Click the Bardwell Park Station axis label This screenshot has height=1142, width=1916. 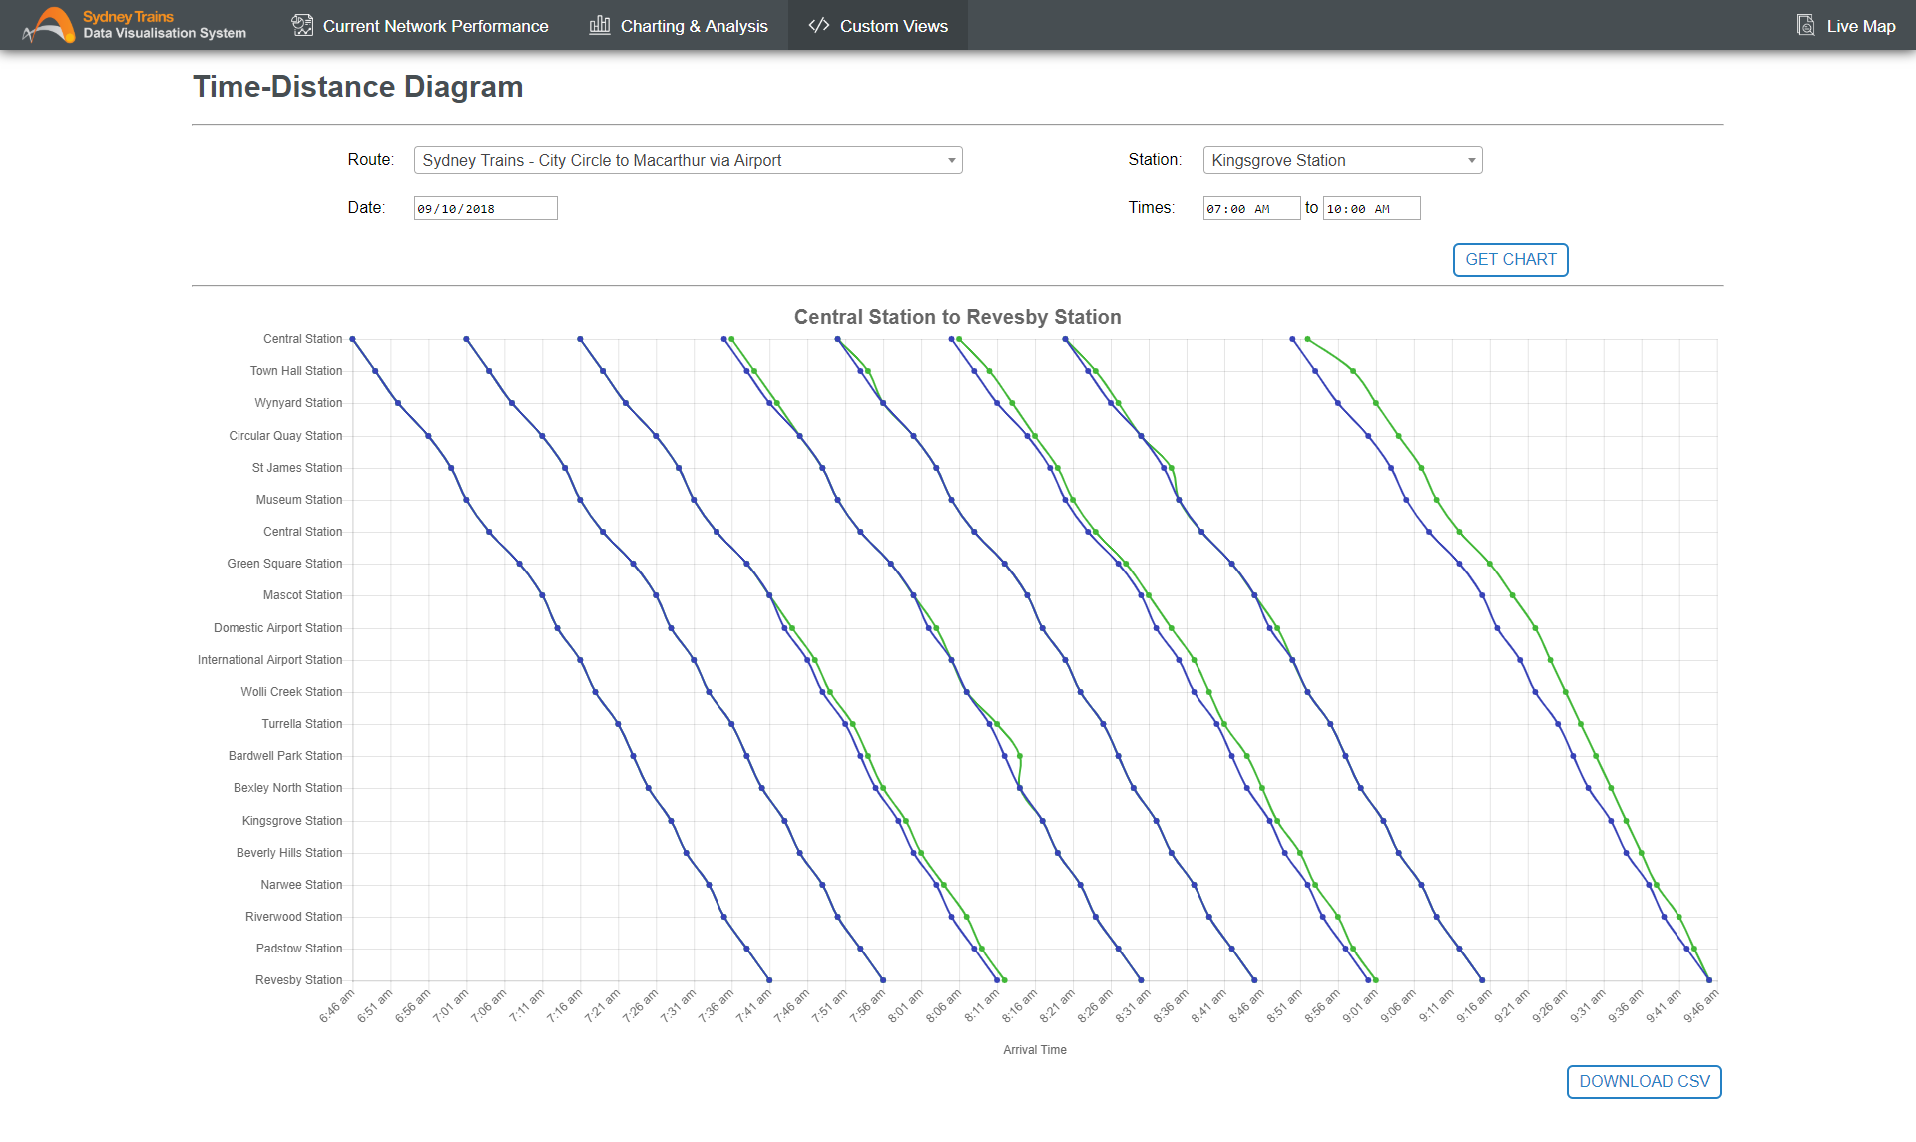point(285,756)
